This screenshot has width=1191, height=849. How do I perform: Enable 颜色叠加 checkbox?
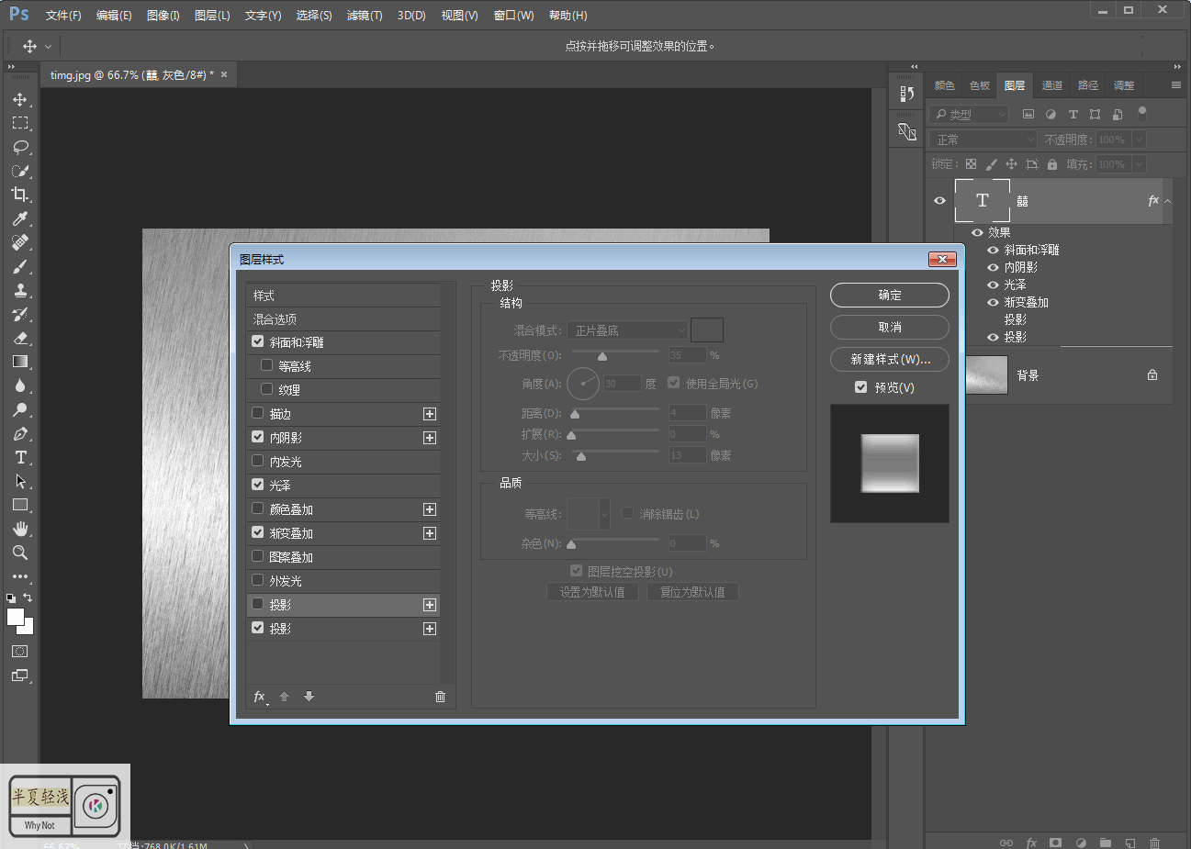[258, 508]
